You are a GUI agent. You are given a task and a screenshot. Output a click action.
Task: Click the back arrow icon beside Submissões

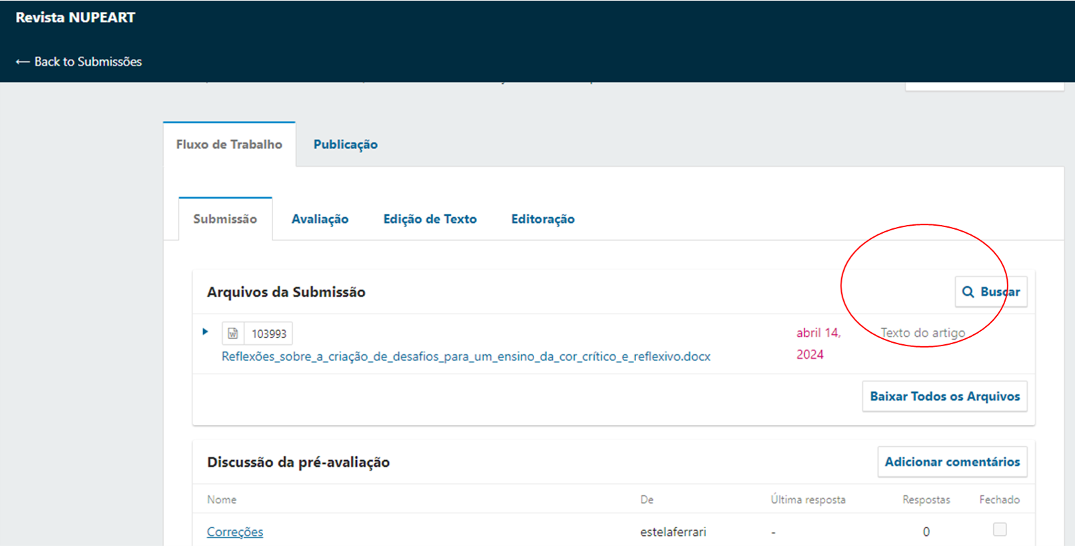tap(23, 62)
